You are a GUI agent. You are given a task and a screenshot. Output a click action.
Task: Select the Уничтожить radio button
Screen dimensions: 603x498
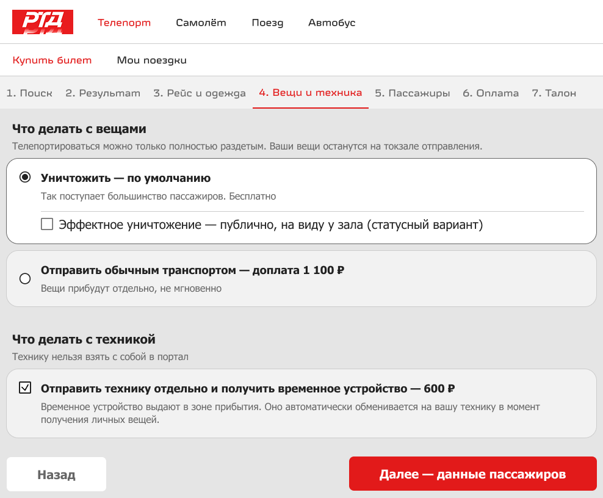pyautogui.click(x=25, y=177)
